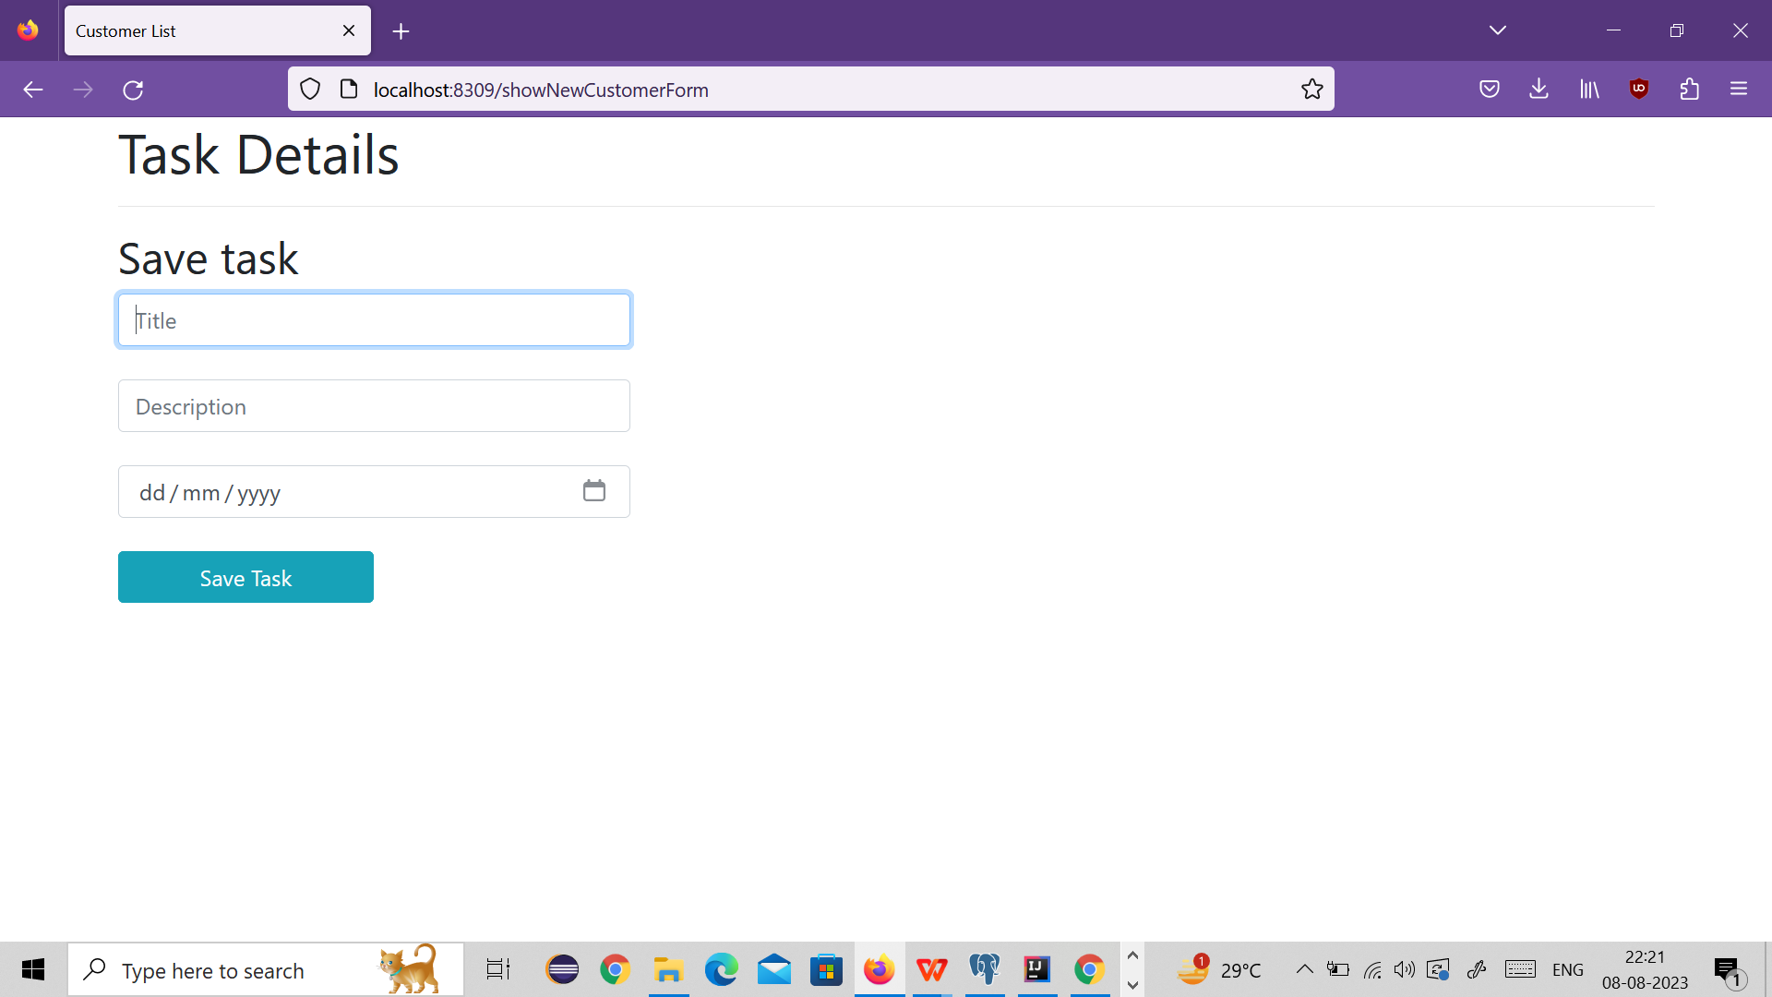Open the date picker calendar
1772x997 pixels.
(x=594, y=490)
